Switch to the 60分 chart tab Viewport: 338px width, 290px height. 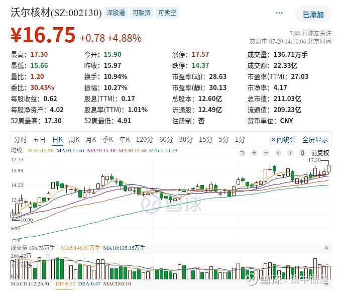(166, 140)
